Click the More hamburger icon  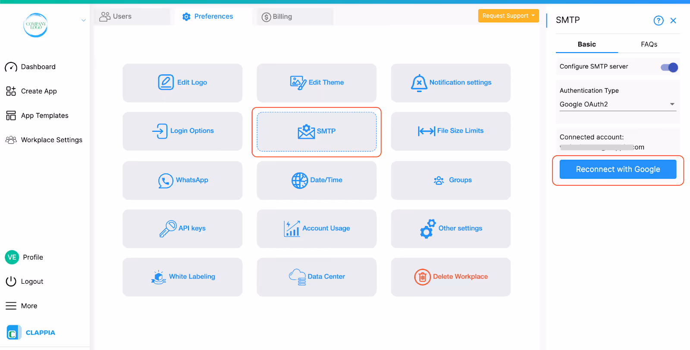(x=11, y=306)
